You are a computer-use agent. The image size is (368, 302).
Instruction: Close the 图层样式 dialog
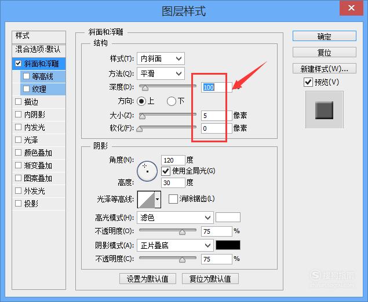(351, 8)
